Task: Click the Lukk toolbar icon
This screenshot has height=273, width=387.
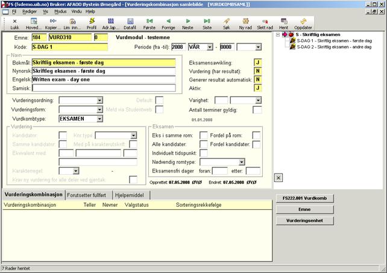Action: 15,22
